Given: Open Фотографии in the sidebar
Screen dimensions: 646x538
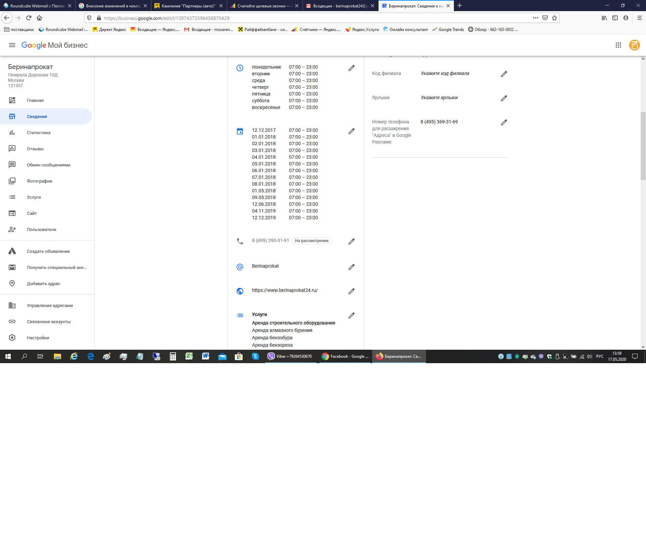Looking at the screenshot, I should tap(46, 181).
